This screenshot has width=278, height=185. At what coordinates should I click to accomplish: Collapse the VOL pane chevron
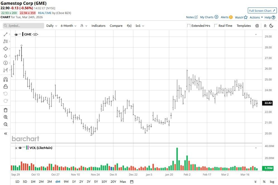[x=256, y=148]
